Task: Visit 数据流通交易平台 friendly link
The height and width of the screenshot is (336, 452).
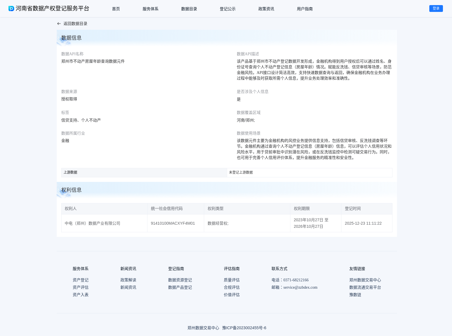Action: click(365, 287)
